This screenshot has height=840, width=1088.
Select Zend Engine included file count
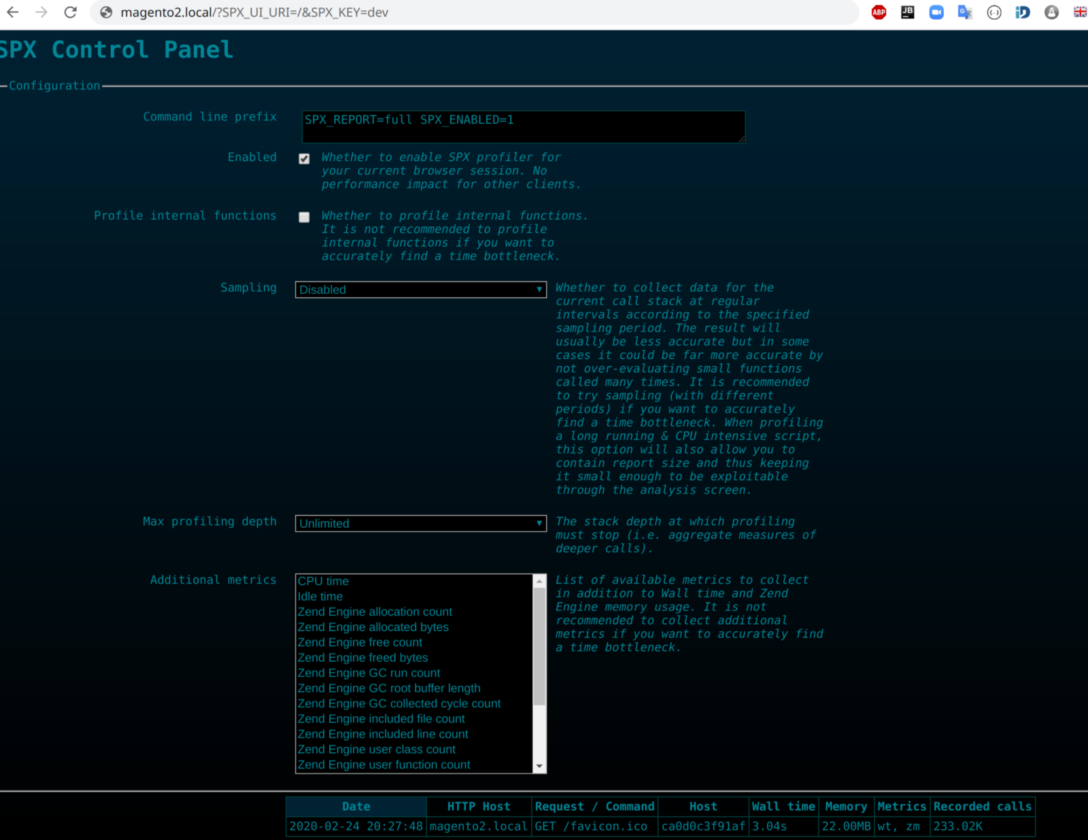pyautogui.click(x=414, y=719)
